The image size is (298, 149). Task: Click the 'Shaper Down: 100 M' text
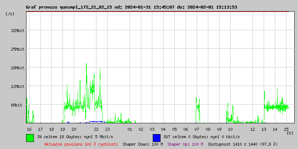tap(143, 144)
